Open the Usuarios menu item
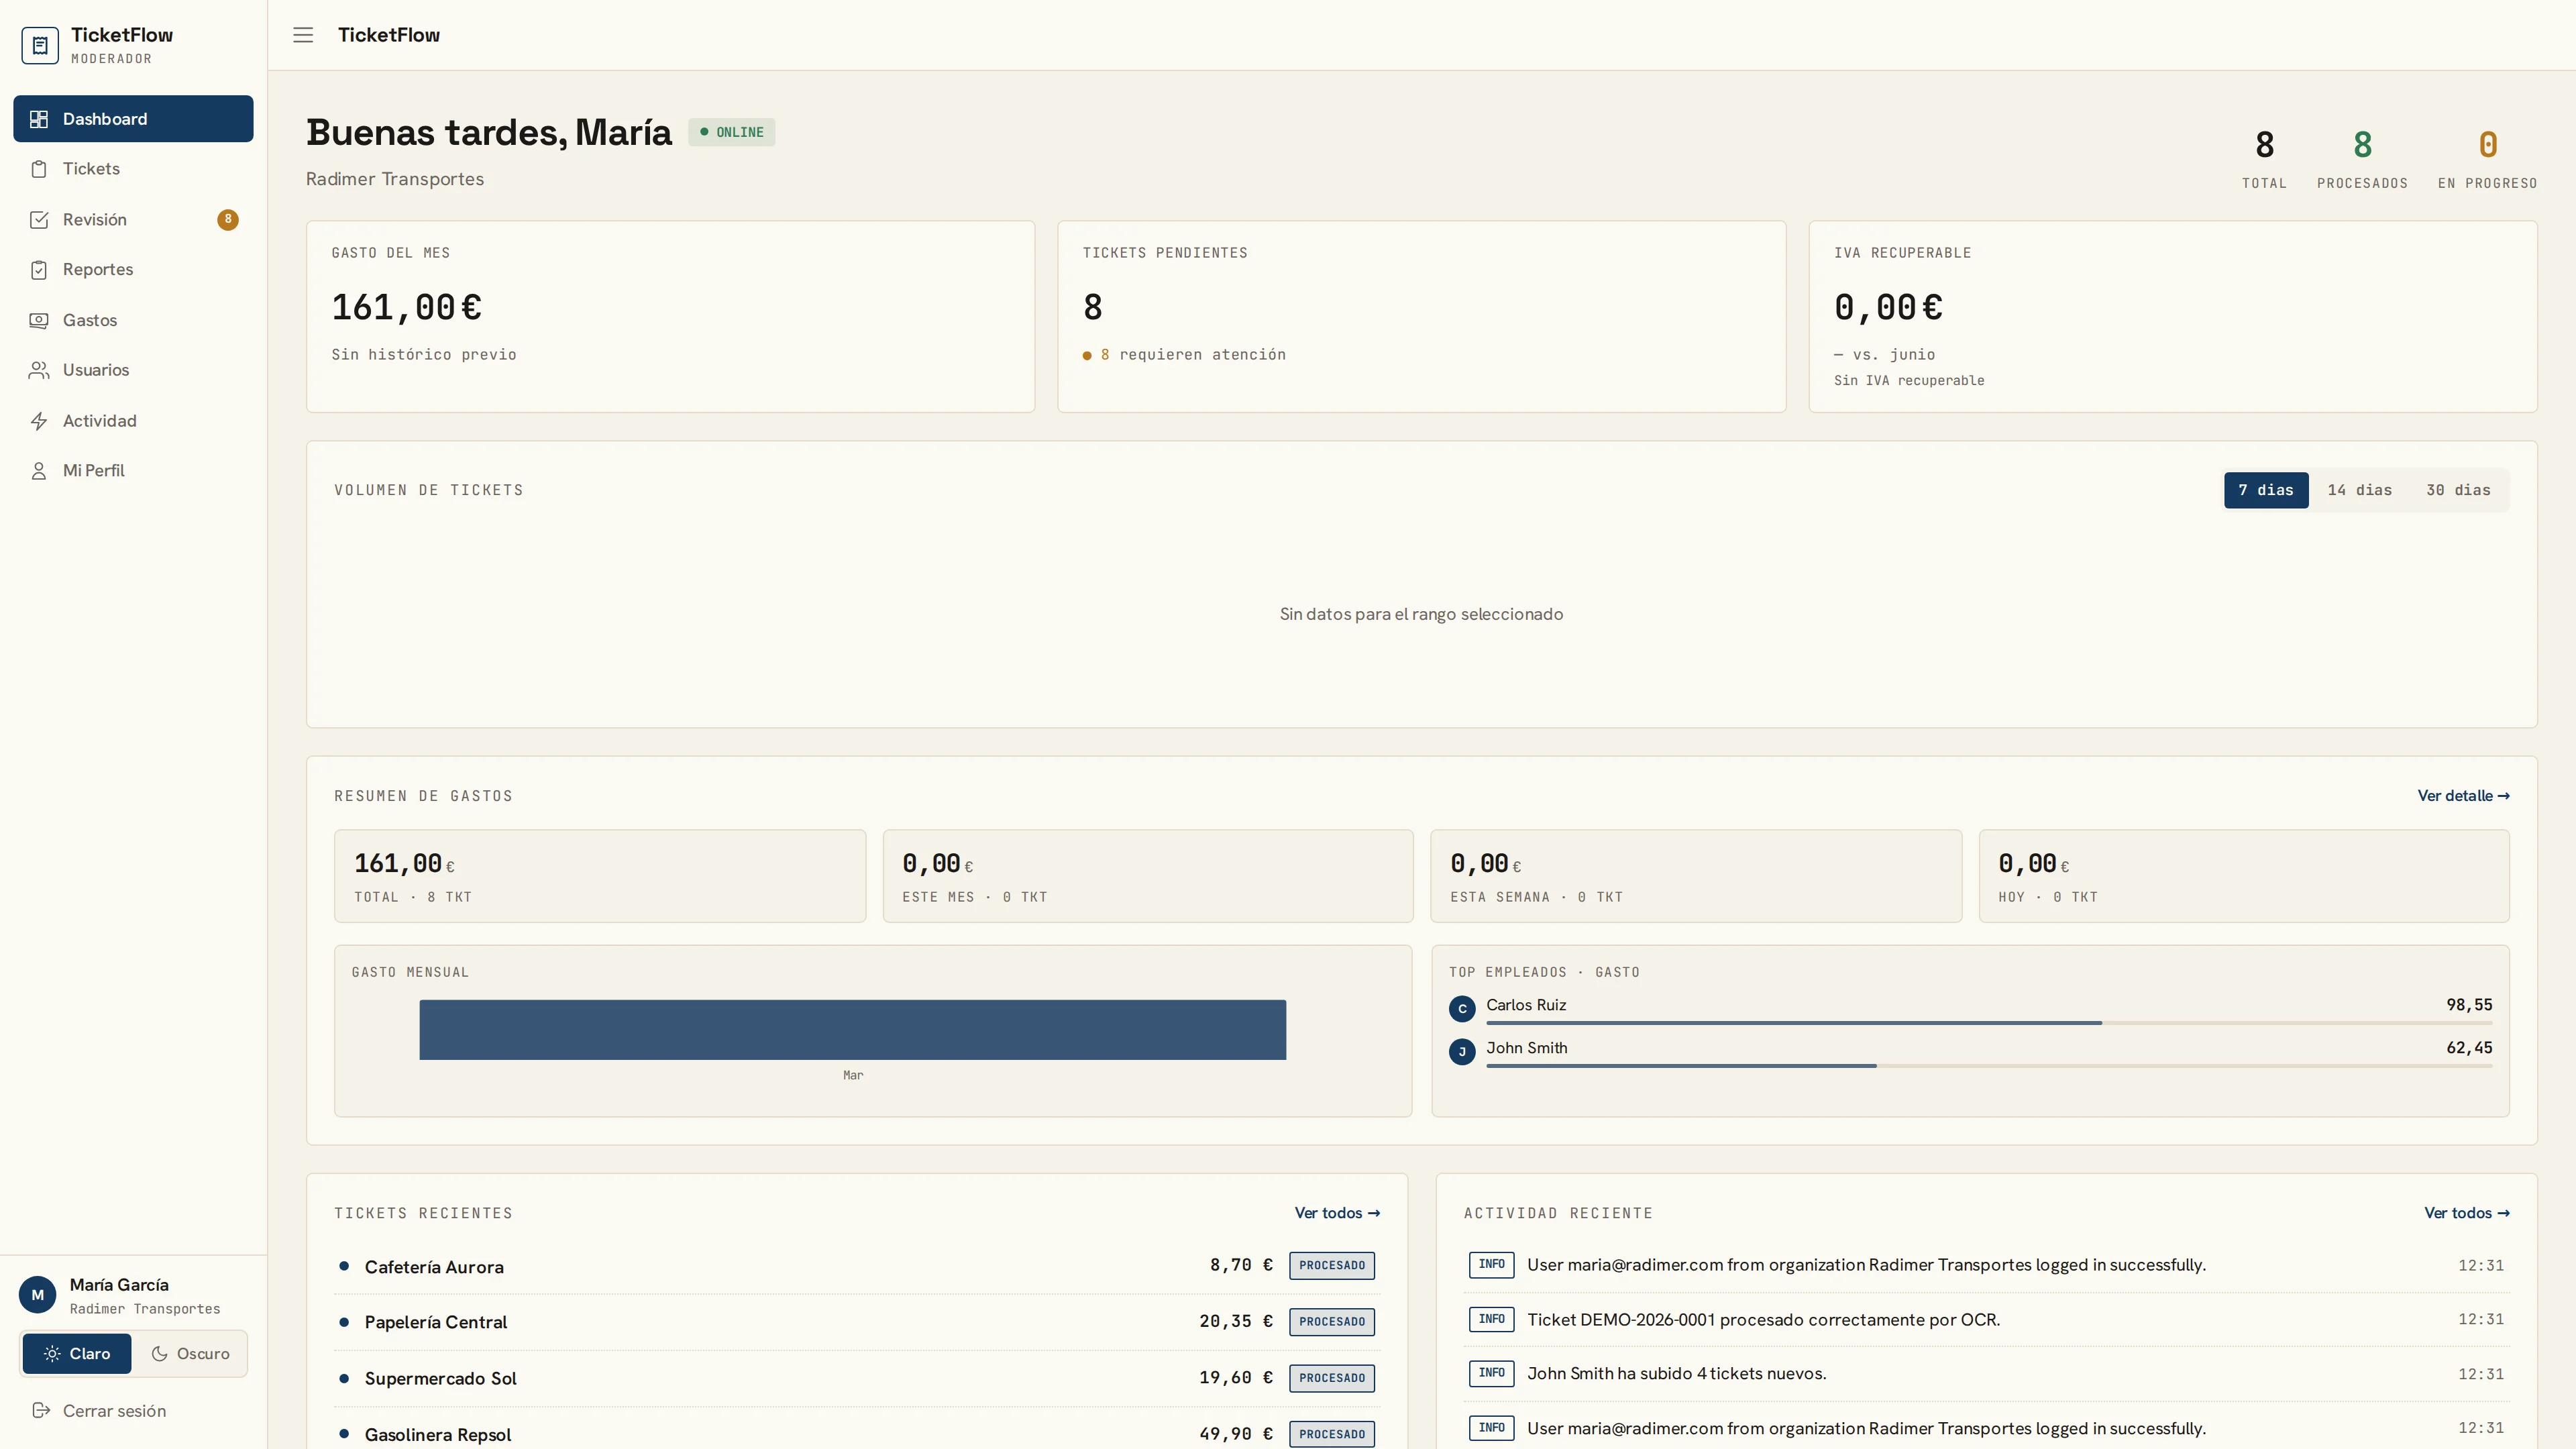This screenshot has width=2576, height=1449. (133, 370)
